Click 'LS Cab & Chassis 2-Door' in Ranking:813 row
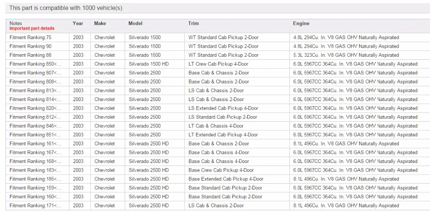 point(237,90)
